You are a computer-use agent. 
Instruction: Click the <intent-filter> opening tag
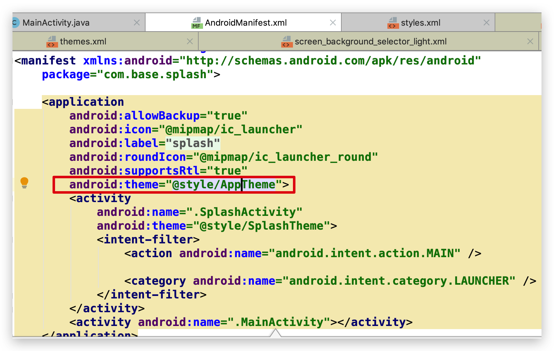tap(148, 240)
